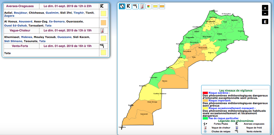Click the Es-Semara province link

pyautogui.click(x=57, y=22)
